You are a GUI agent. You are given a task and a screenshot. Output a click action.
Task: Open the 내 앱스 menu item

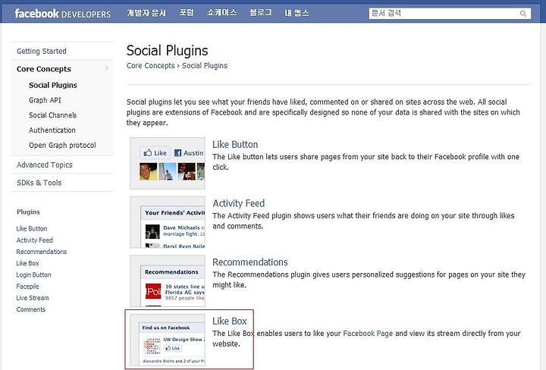point(297,13)
